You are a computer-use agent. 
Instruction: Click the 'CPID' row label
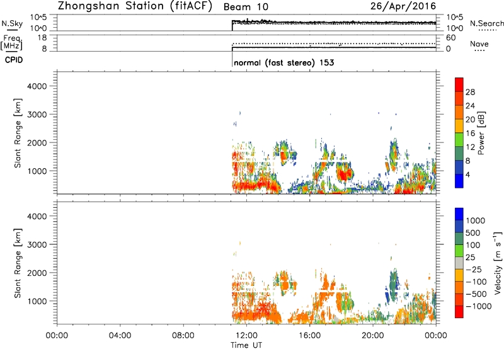pyautogui.click(x=14, y=60)
